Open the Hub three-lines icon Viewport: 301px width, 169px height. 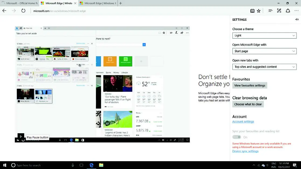pos(270,11)
